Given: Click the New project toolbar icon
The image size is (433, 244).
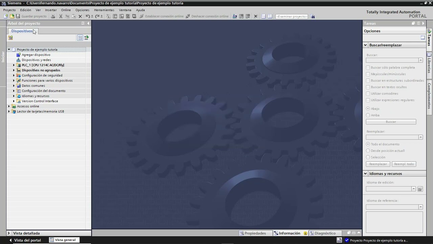Looking at the screenshot, I should 6,16.
